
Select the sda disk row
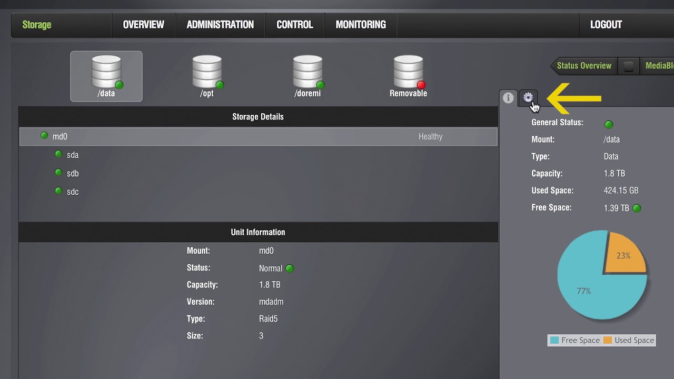point(258,155)
